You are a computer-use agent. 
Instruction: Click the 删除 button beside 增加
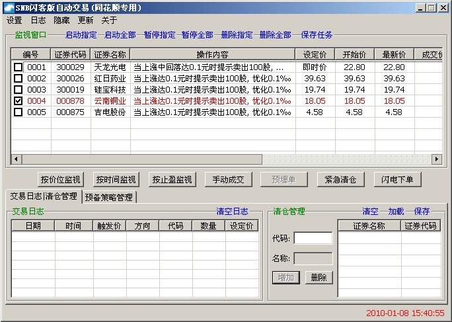coord(319,278)
